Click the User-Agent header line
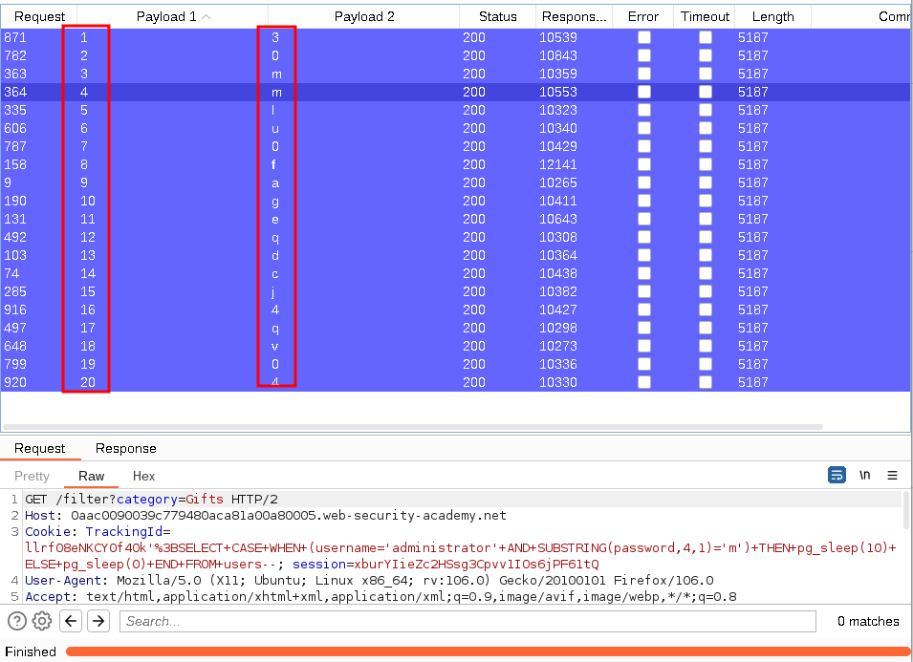This screenshot has width=913, height=662. tap(369, 580)
